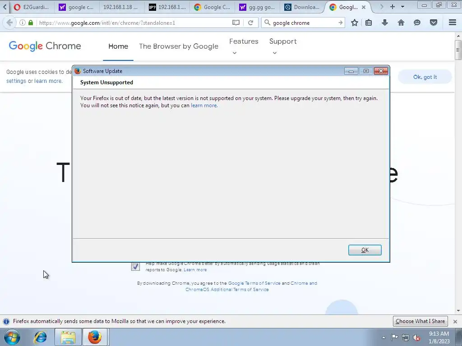Click the muted volume tray icon

click(x=416, y=337)
